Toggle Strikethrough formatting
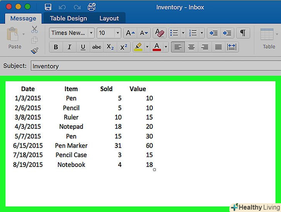281x212 pixels. tap(96, 47)
